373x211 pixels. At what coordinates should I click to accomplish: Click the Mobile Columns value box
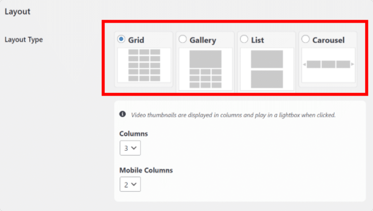[130, 184]
